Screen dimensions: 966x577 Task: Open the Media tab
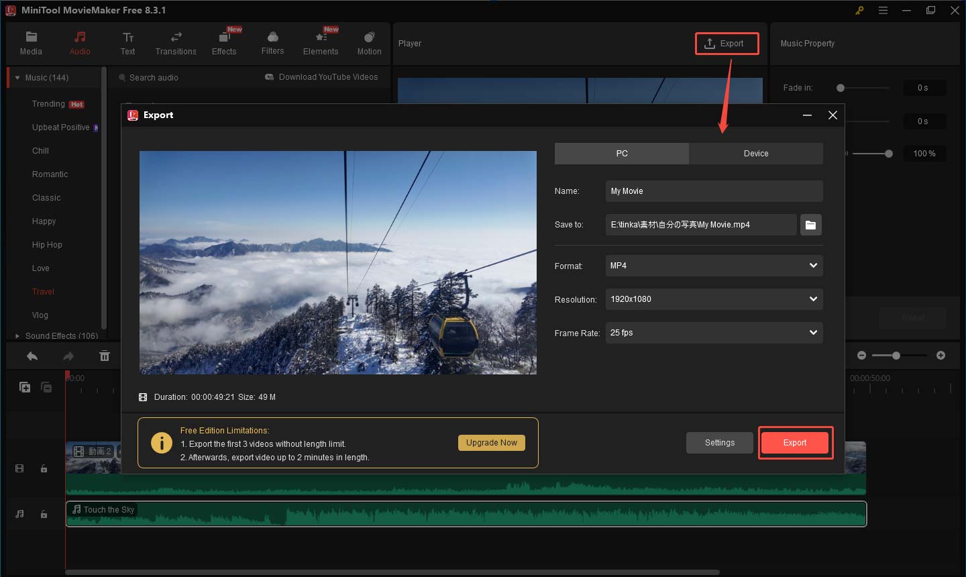31,43
